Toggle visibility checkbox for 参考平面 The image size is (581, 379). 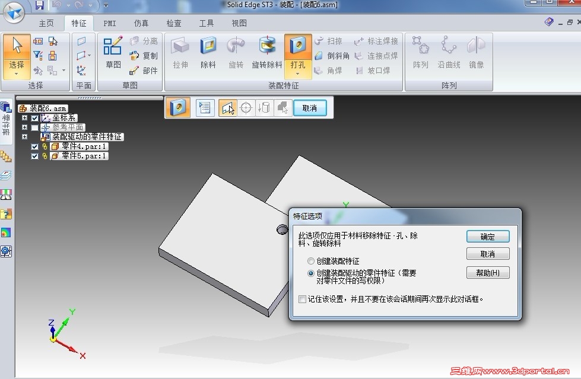click(x=34, y=128)
